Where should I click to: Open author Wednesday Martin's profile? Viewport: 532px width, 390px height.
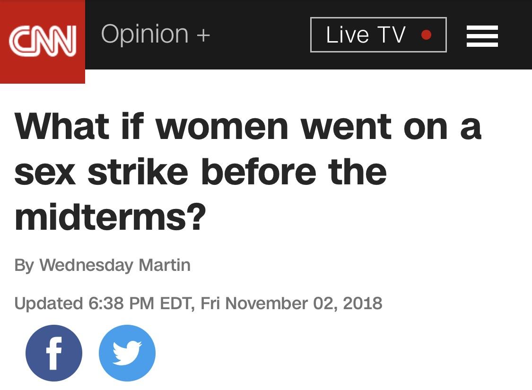click(x=115, y=265)
